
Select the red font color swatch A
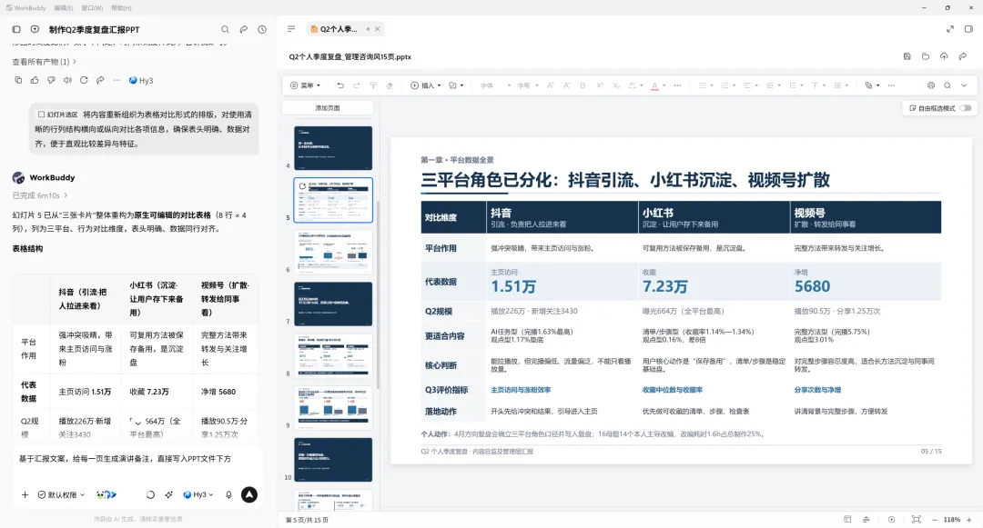[654, 85]
